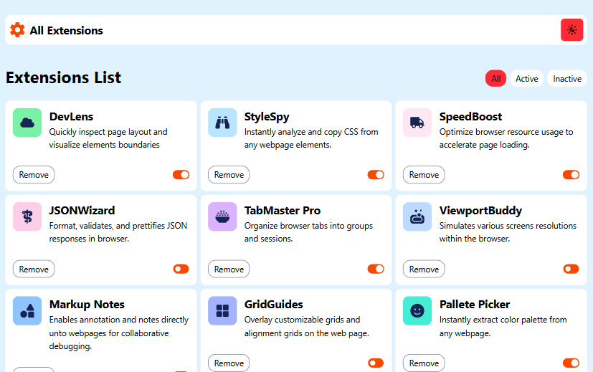Click the ViewportBuddy title text
The width and height of the screenshot is (593, 372).
[x=480, y=211]
